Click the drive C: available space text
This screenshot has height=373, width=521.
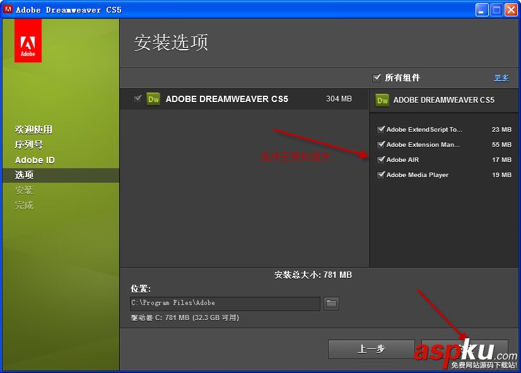tap(185, 318)
